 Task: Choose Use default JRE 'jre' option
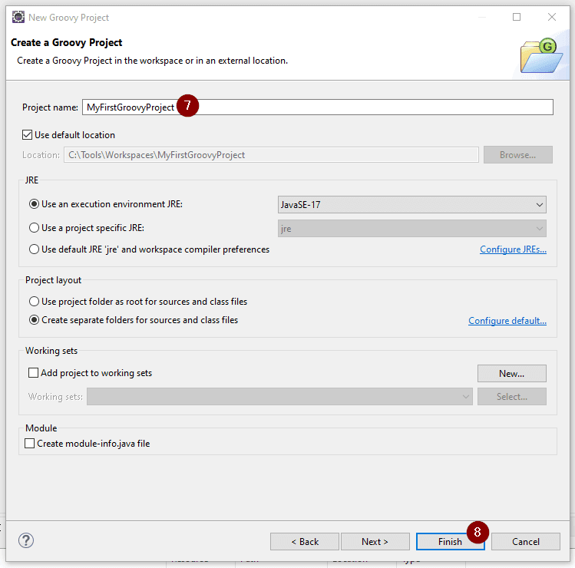(34, 249)
